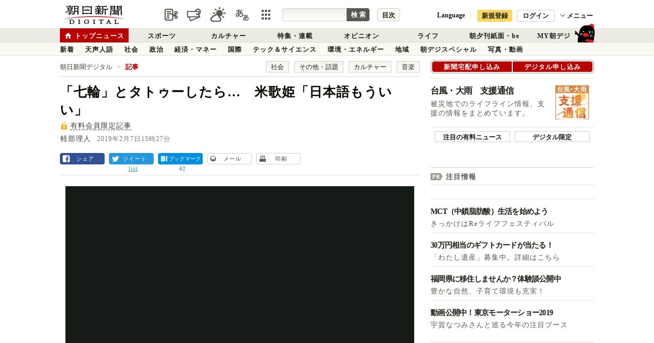Screen dimensions: 654x343
Task: Open the スポーツ tab
Action: click(162, 36)
